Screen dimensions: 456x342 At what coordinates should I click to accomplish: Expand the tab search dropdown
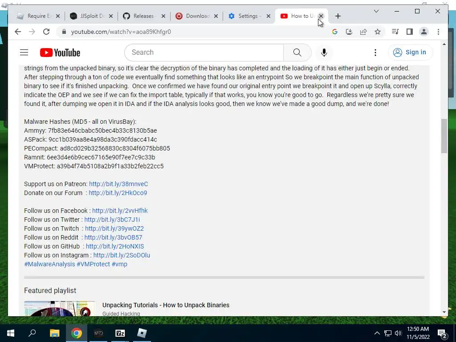[x=376, y=11]
